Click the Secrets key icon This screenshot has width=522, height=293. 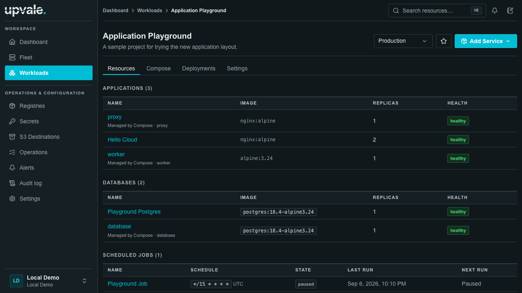12,121
